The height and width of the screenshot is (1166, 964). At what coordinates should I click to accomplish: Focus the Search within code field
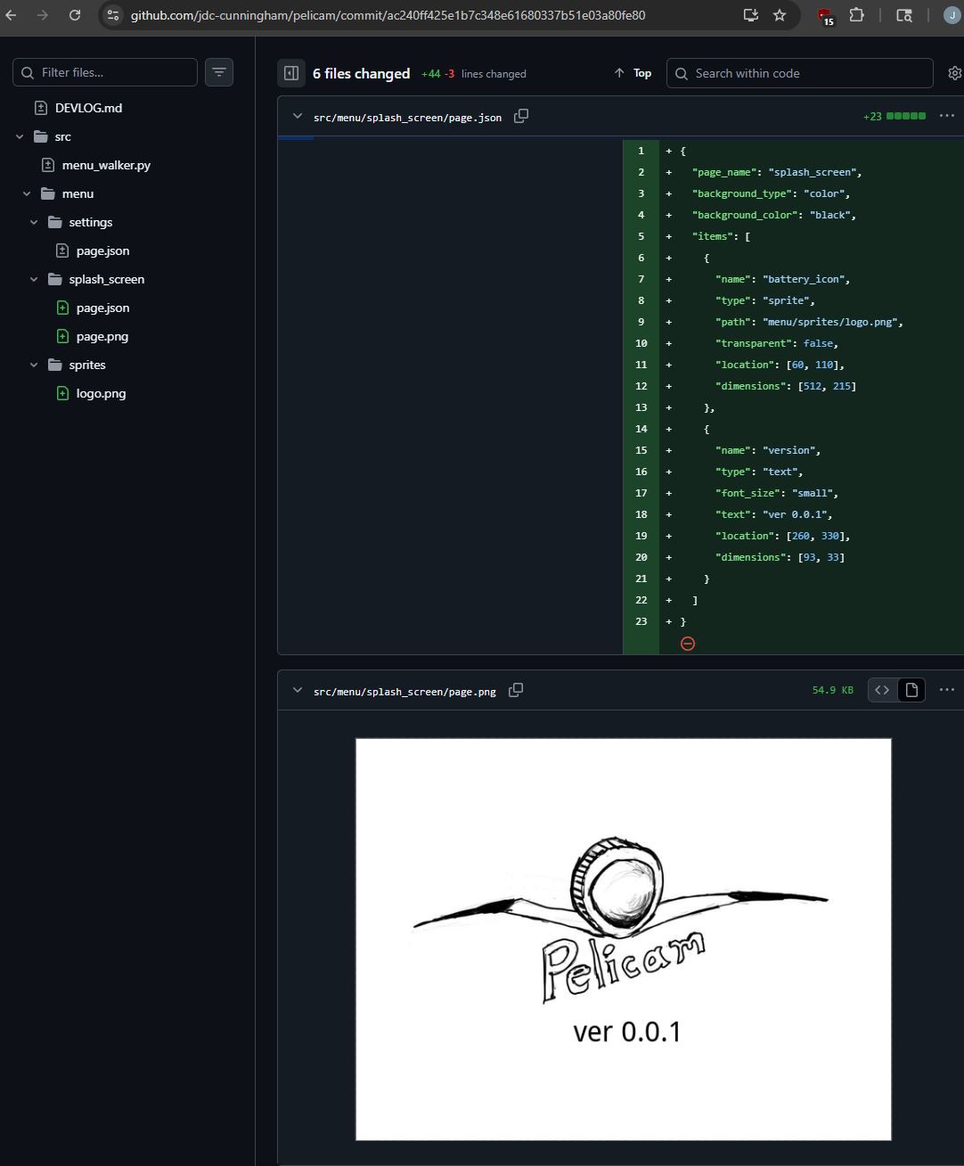799,73
